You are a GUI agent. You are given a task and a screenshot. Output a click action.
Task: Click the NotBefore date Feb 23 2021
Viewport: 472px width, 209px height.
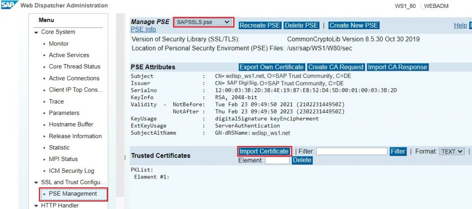280,104
